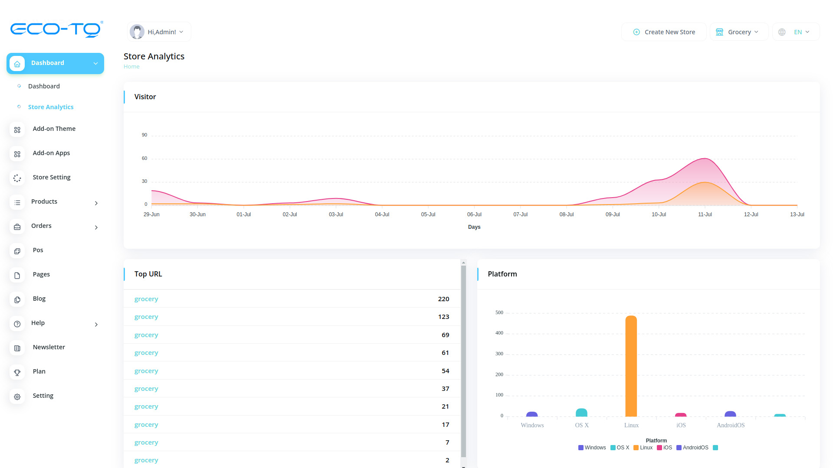Click the Add-on Theme grid icon
833x468 pixels.
pos(17,130)
